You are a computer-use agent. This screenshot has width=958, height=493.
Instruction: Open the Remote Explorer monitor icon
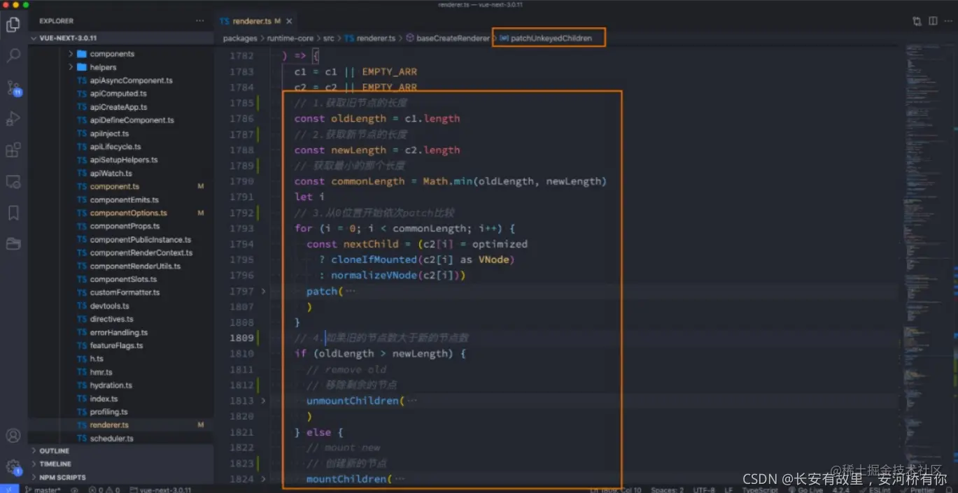(13, 182)
